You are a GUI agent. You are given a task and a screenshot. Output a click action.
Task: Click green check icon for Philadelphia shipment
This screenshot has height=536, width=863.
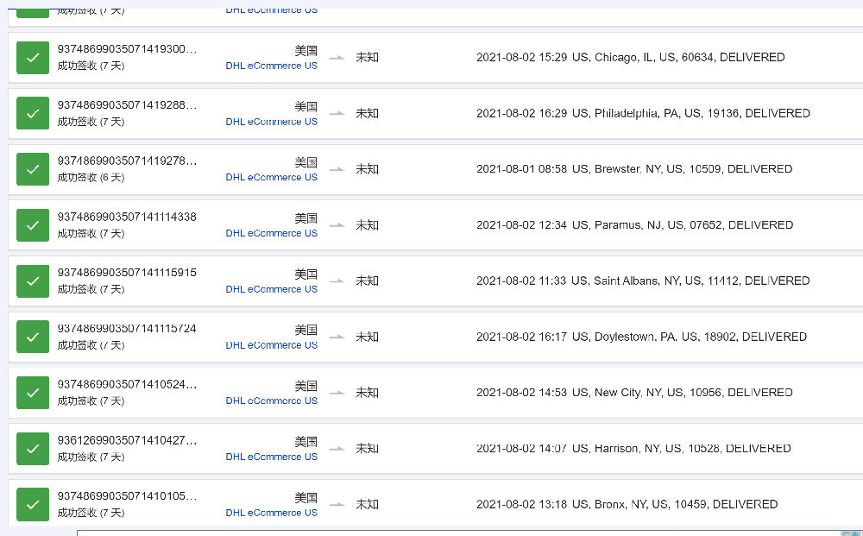click(33, 114)
